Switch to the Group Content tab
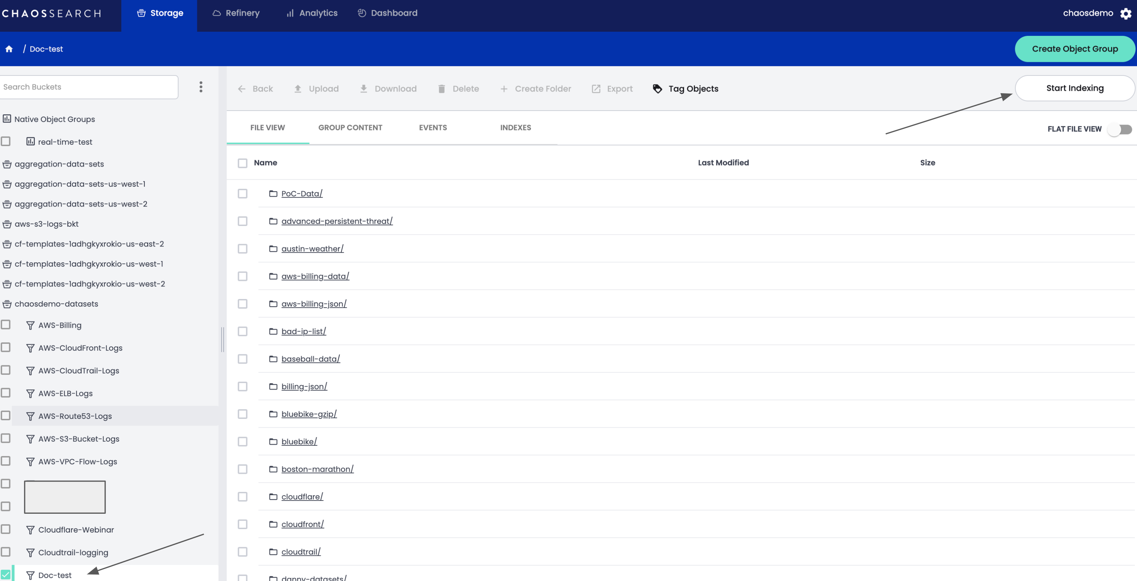 point(350,127)
